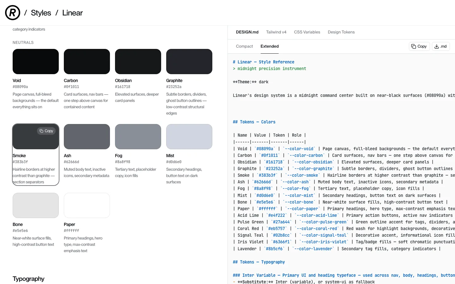This screenshot has height=284, width=455.
Task: Click the '### Inter Variable' heading line
Action: click(x=344, y=275)
